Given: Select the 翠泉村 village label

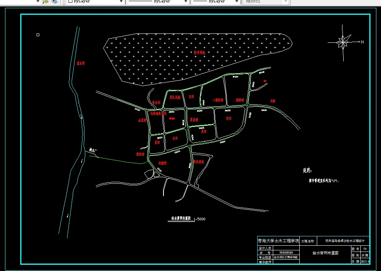Looking at the screenshot, I should (194, 120).
